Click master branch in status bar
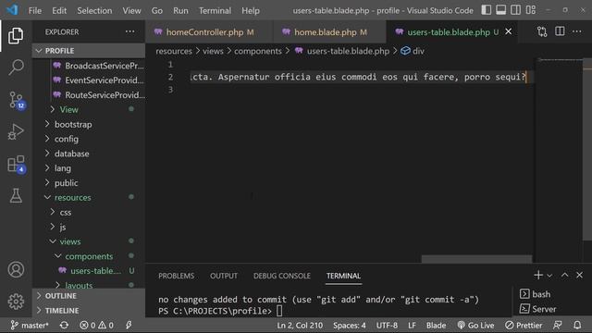Screen dimensions: 592x333 [x=30, y=325]
